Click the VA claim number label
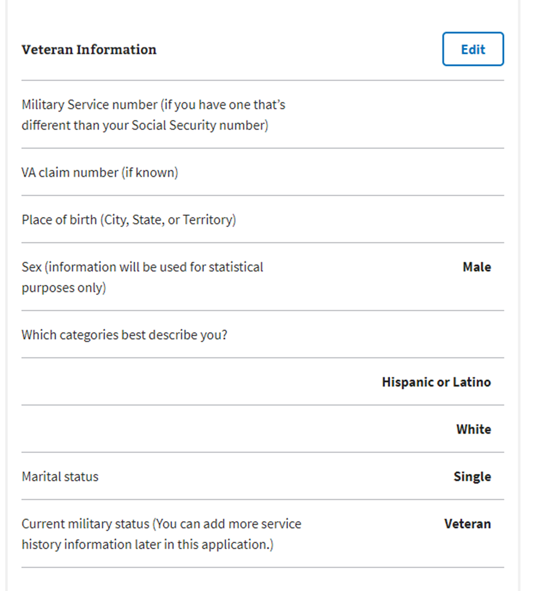 [x=100, y=173]
